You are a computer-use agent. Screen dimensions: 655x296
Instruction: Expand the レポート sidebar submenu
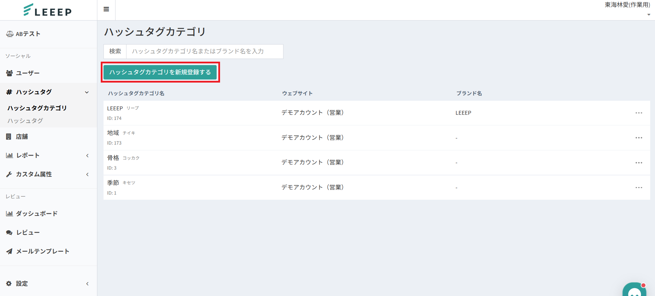pyautogui.click(x=87, y=156)
